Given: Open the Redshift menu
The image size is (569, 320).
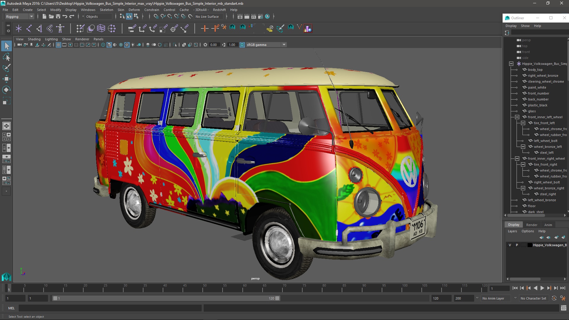Looking at the screenshot, I should [219, 10].
